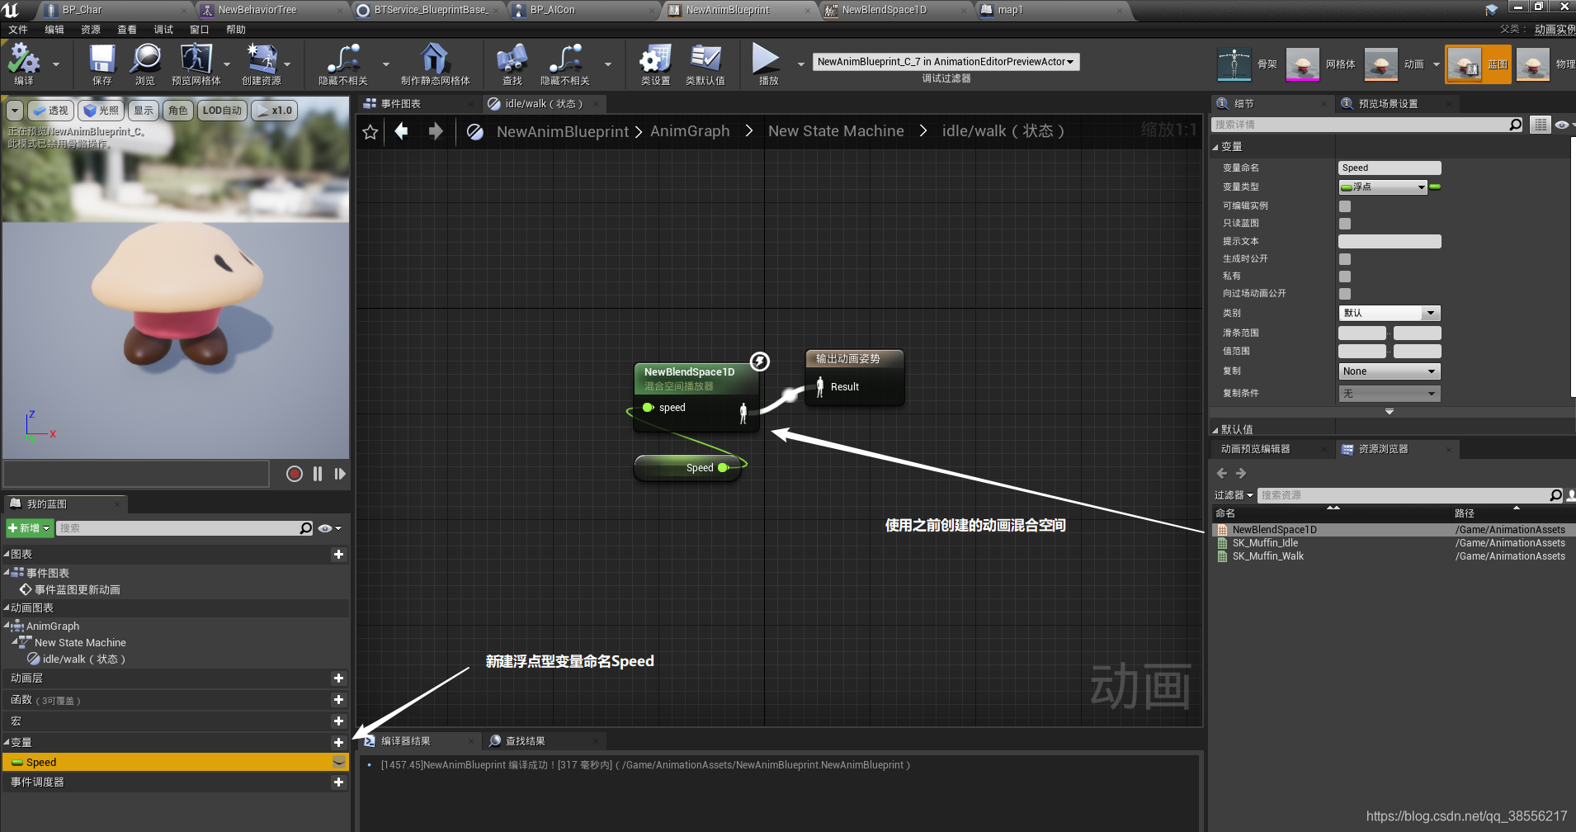The width and height of the screenshot is (1576, 832).
Task: Click asset browser forward arrow
Action: [1241, 473]
